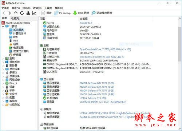Switch to the 菜单 tab
Image resolution: width=182 pixels, height=131 pixels.
point(4,18)
